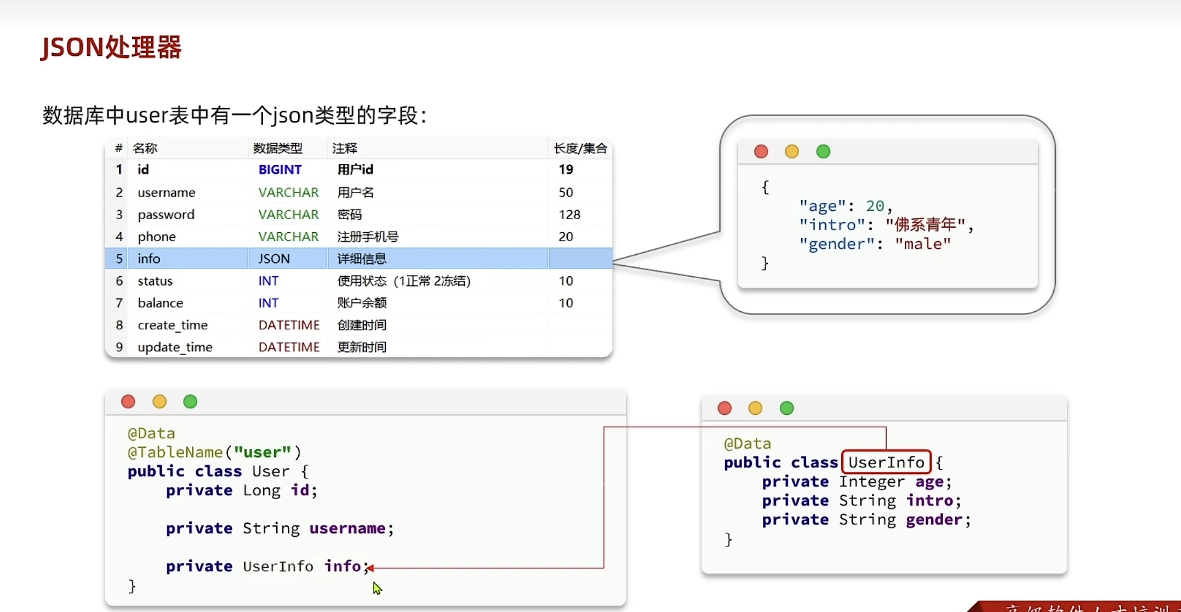Click the "gender": "male" JSON line
1181x612 pixels.
pos(875,244)
